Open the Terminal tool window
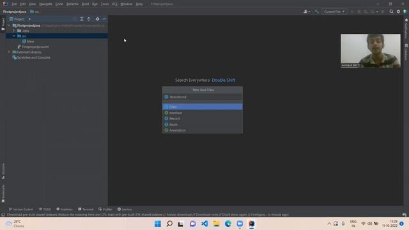The image size is (409, 230). coord(86,209)
